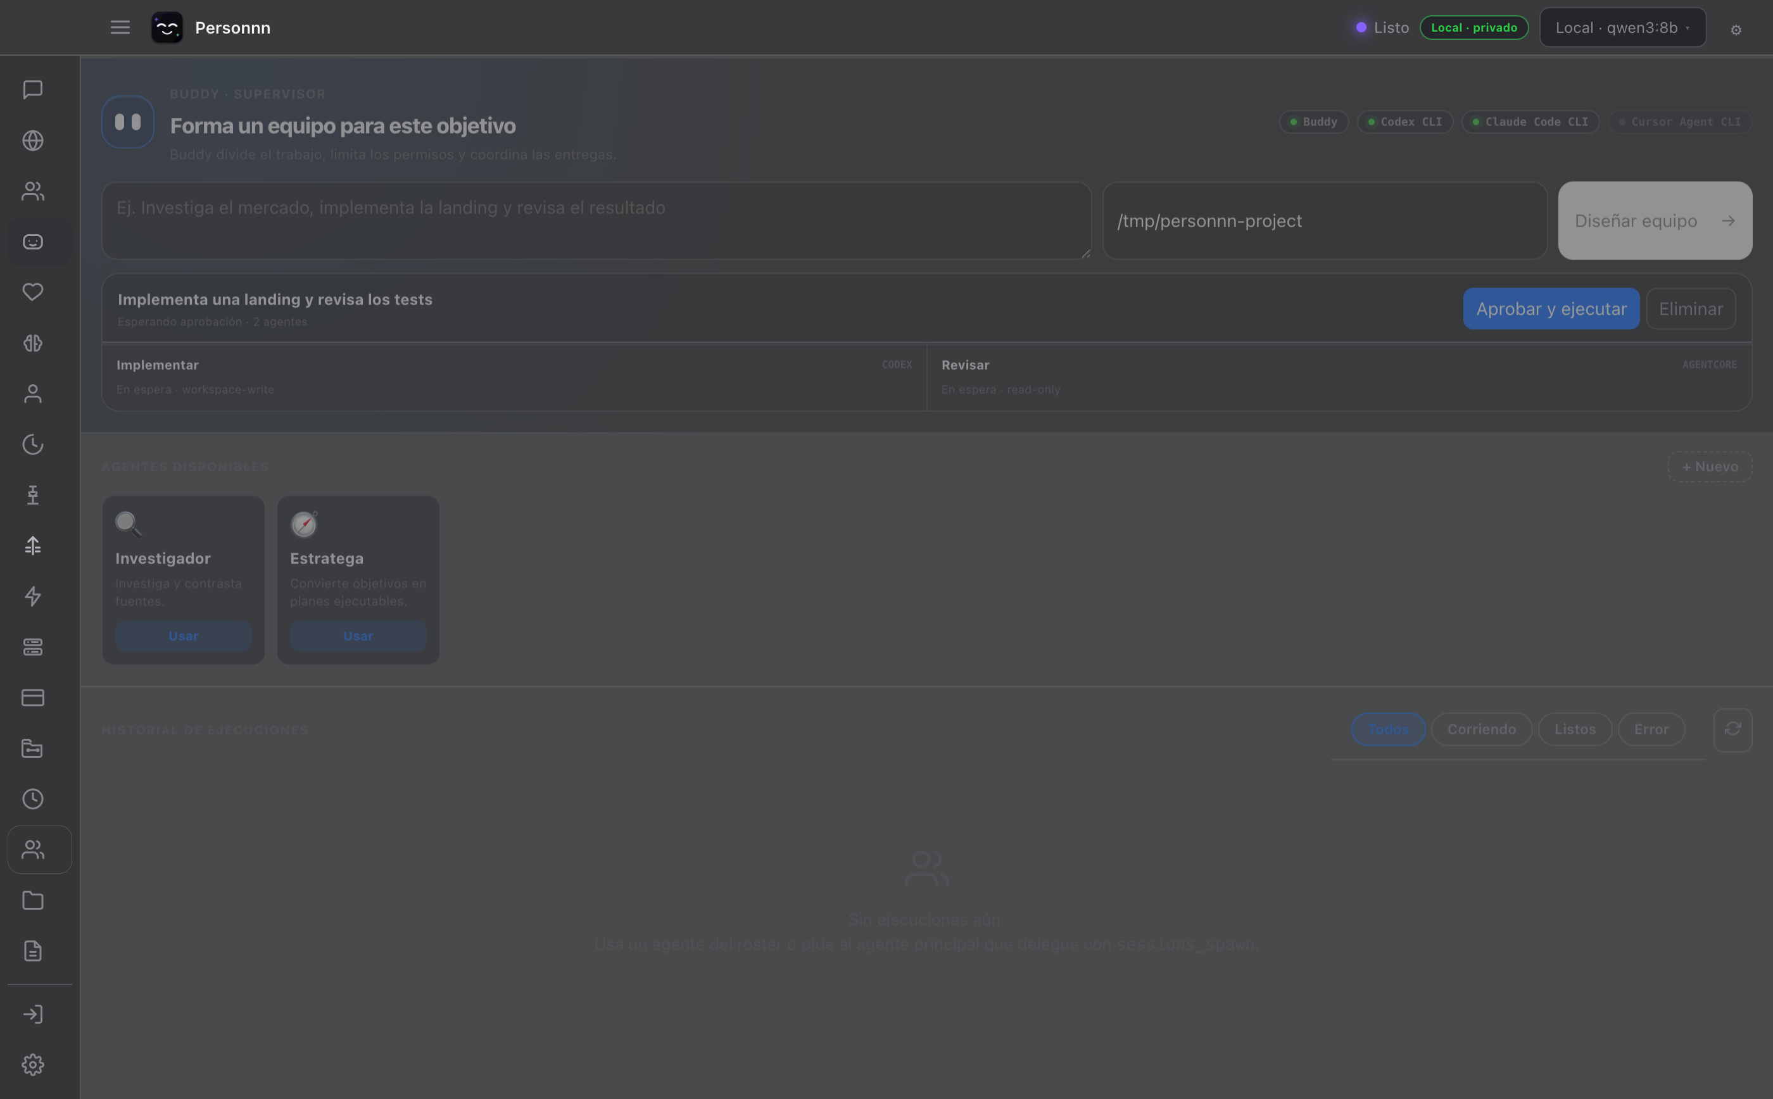The height and width of the screenshot is (1099, 1773).
Task: Open the lightning bolt sidebar icon
Action: [x=33, y=596]
